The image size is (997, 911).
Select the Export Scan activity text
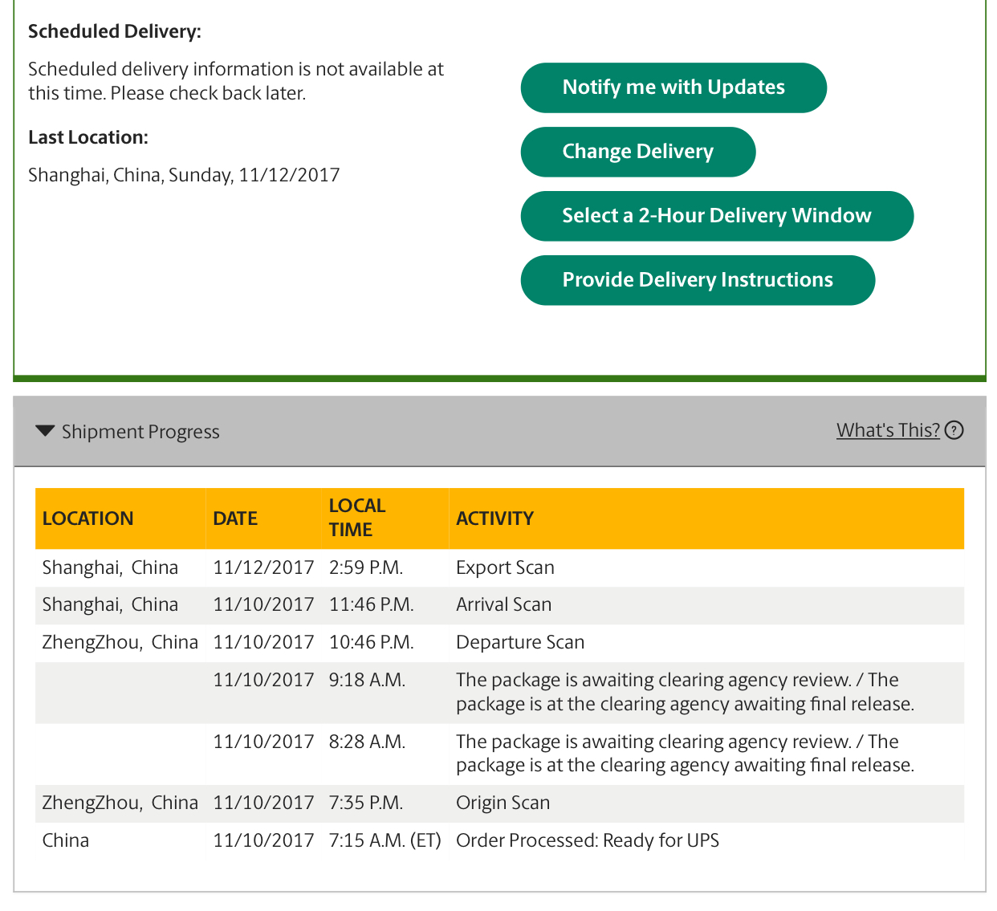click(505, 567)
